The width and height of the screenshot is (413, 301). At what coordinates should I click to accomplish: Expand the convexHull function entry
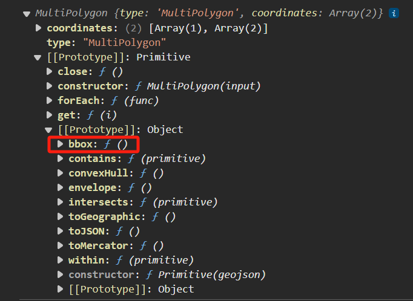(61, 173)
